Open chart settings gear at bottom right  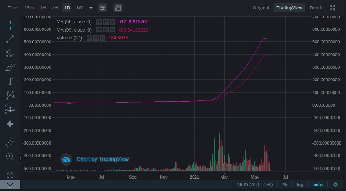click(x=335, y=184)
